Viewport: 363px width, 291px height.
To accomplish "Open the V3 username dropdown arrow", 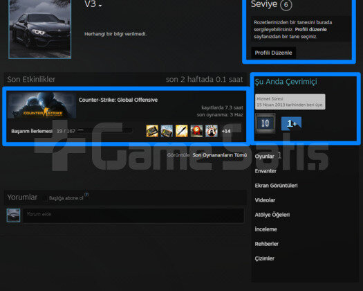I will click(x=100, y=6).
